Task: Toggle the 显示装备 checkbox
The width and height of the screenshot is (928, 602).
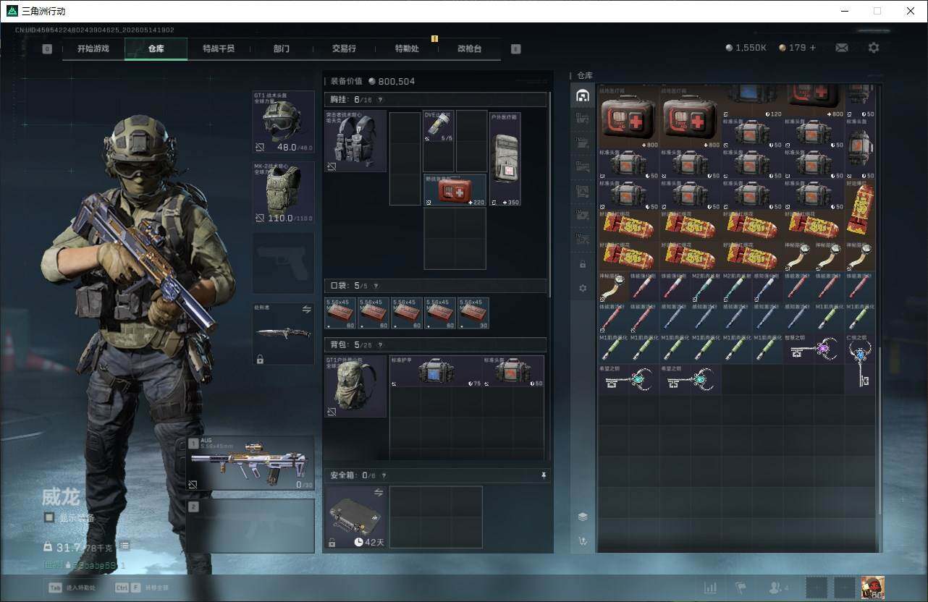Action: [49, 518]
